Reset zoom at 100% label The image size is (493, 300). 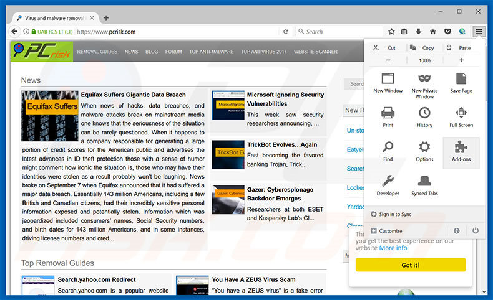[x=425, y=60]
